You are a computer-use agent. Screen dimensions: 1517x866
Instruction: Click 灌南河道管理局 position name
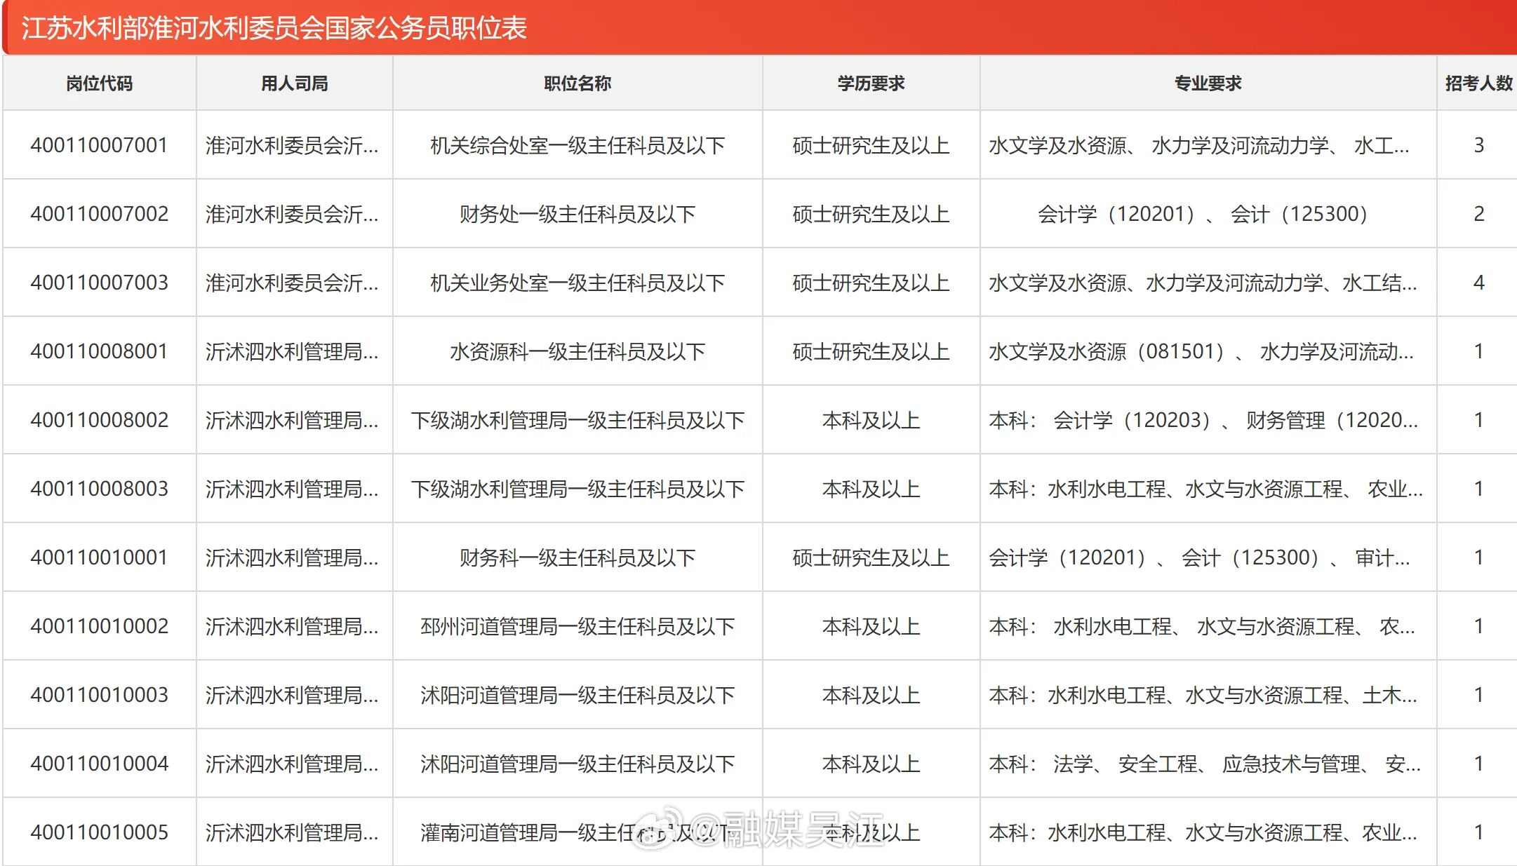(x=577, y=832)
